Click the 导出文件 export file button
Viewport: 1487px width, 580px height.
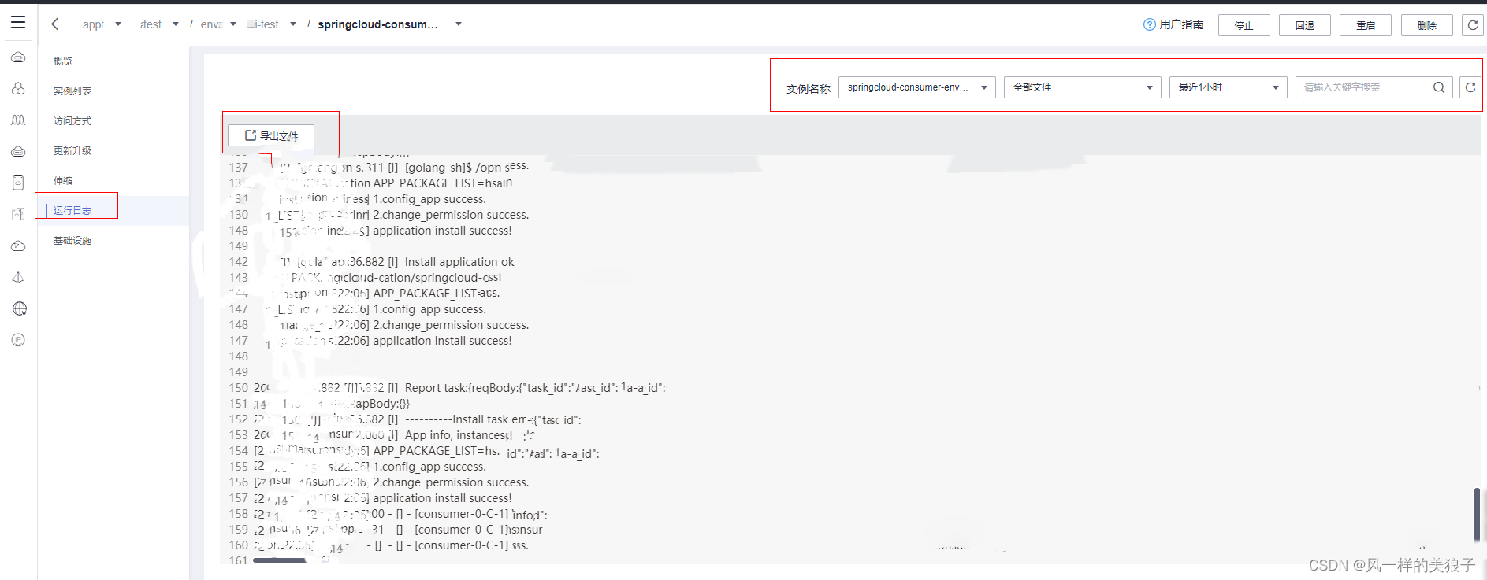271,135
